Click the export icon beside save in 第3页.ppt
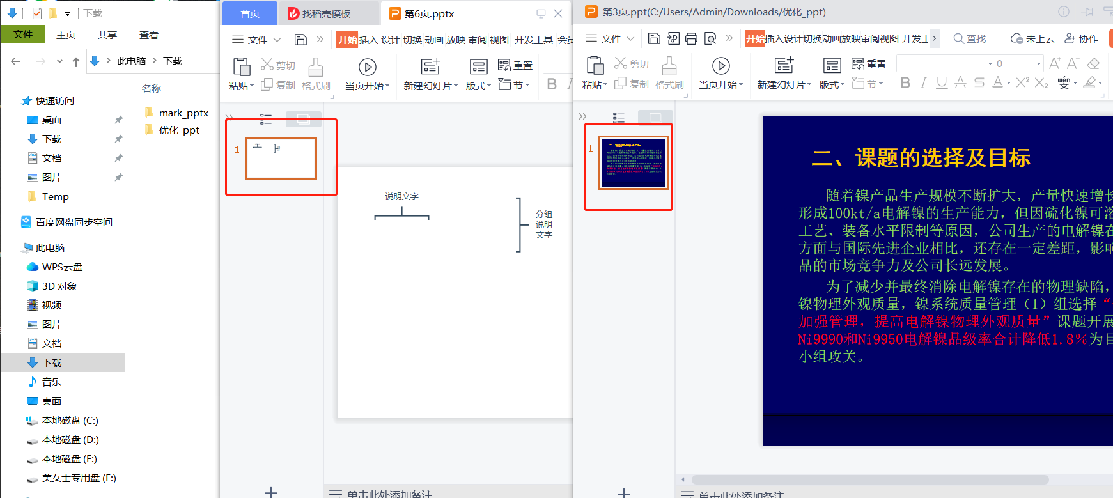Viewport: 1113px width, 498px height. click(673, 39)
